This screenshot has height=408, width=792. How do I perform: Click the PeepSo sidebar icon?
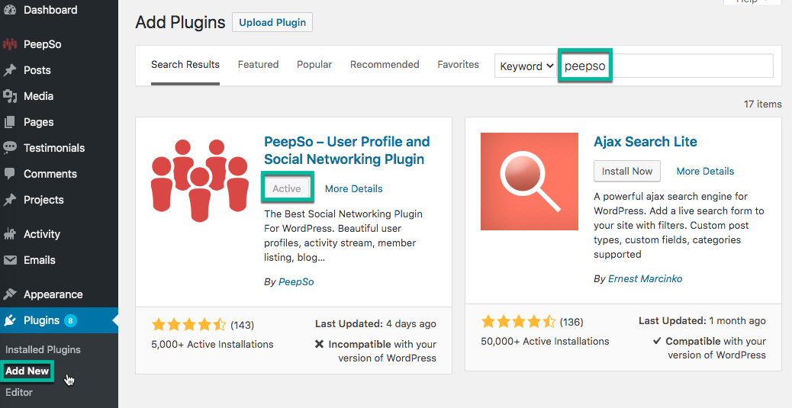point(10,44)
